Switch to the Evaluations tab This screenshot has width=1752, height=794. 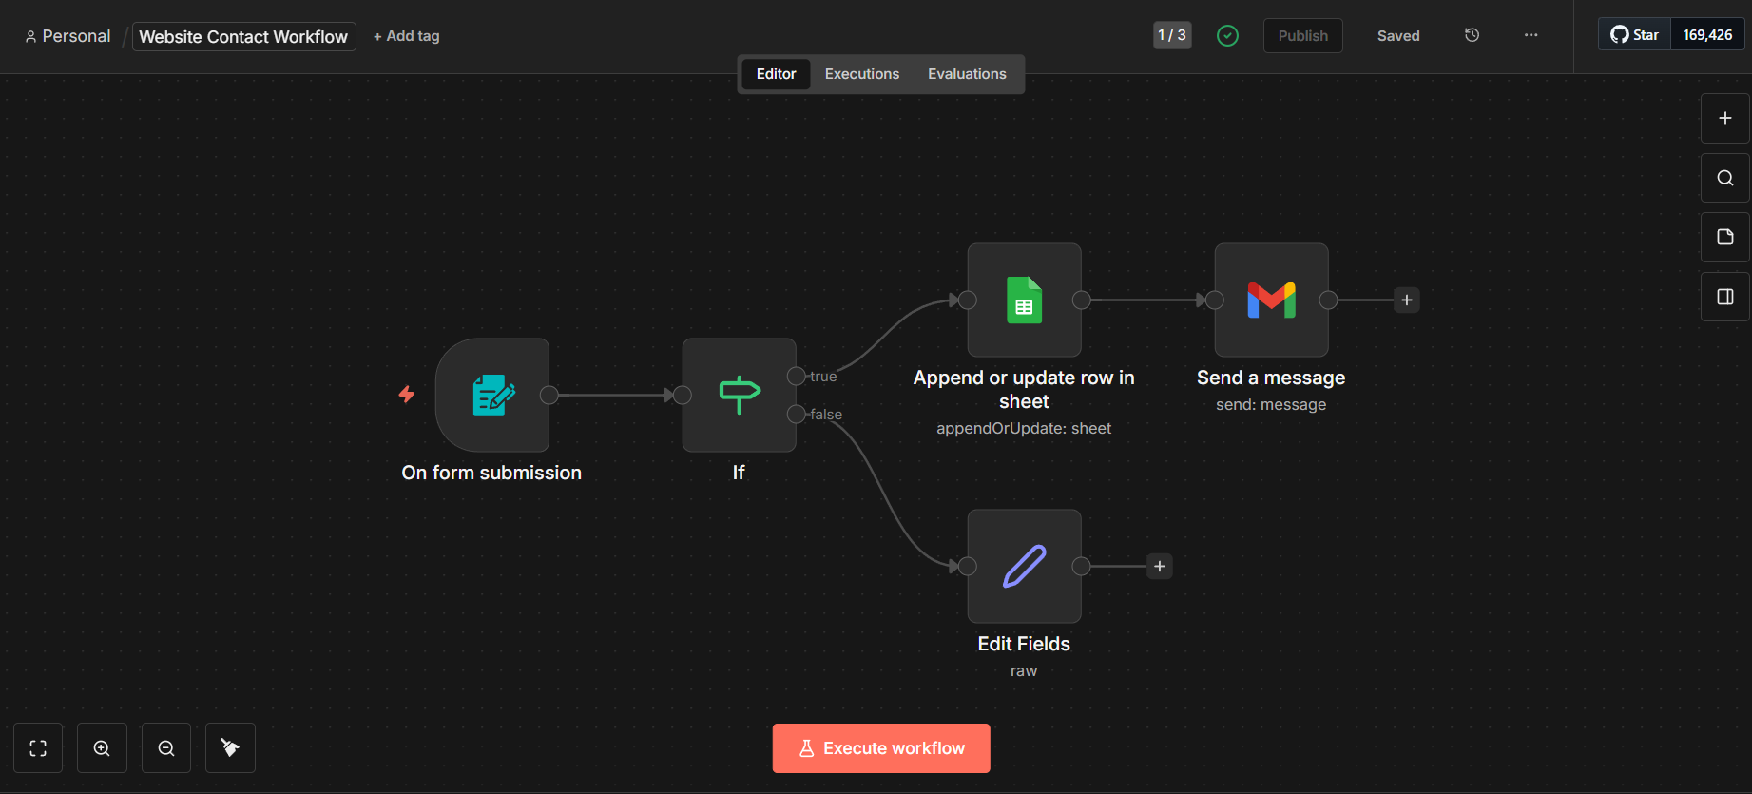click(x=967, y=74)
